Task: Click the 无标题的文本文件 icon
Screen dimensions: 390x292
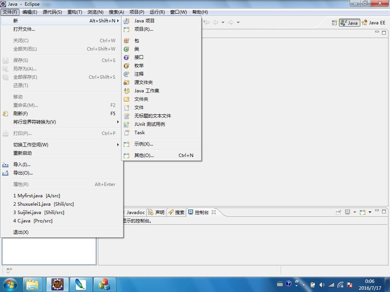Action: click(126, 116)
